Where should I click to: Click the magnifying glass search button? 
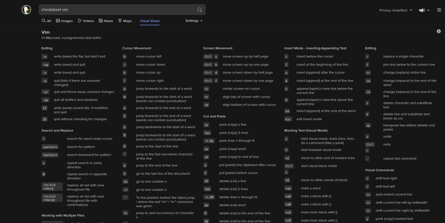coord(200,10)
